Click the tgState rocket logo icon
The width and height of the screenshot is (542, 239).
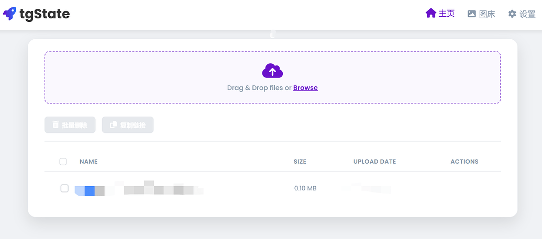pos(9,14)
